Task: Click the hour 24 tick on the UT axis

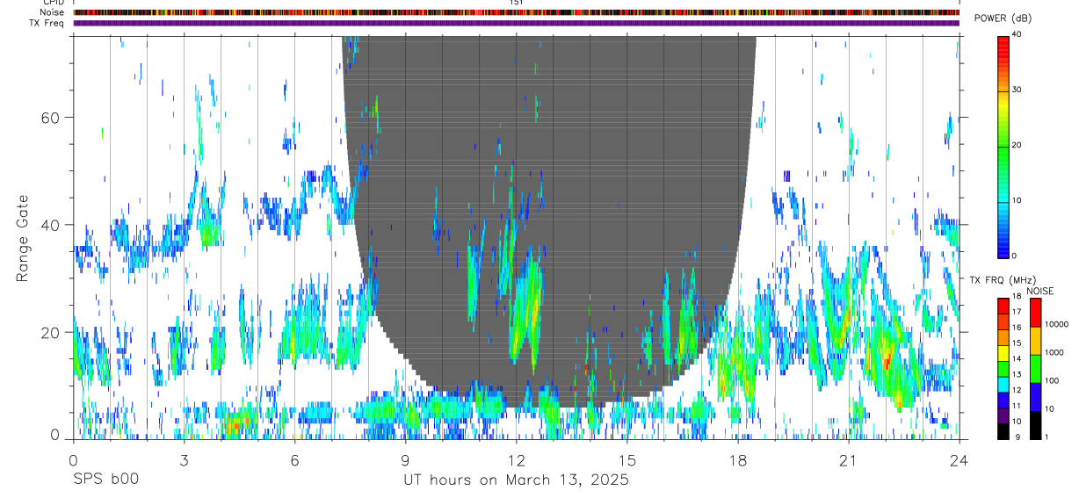Action: click(x=959, y=460)
